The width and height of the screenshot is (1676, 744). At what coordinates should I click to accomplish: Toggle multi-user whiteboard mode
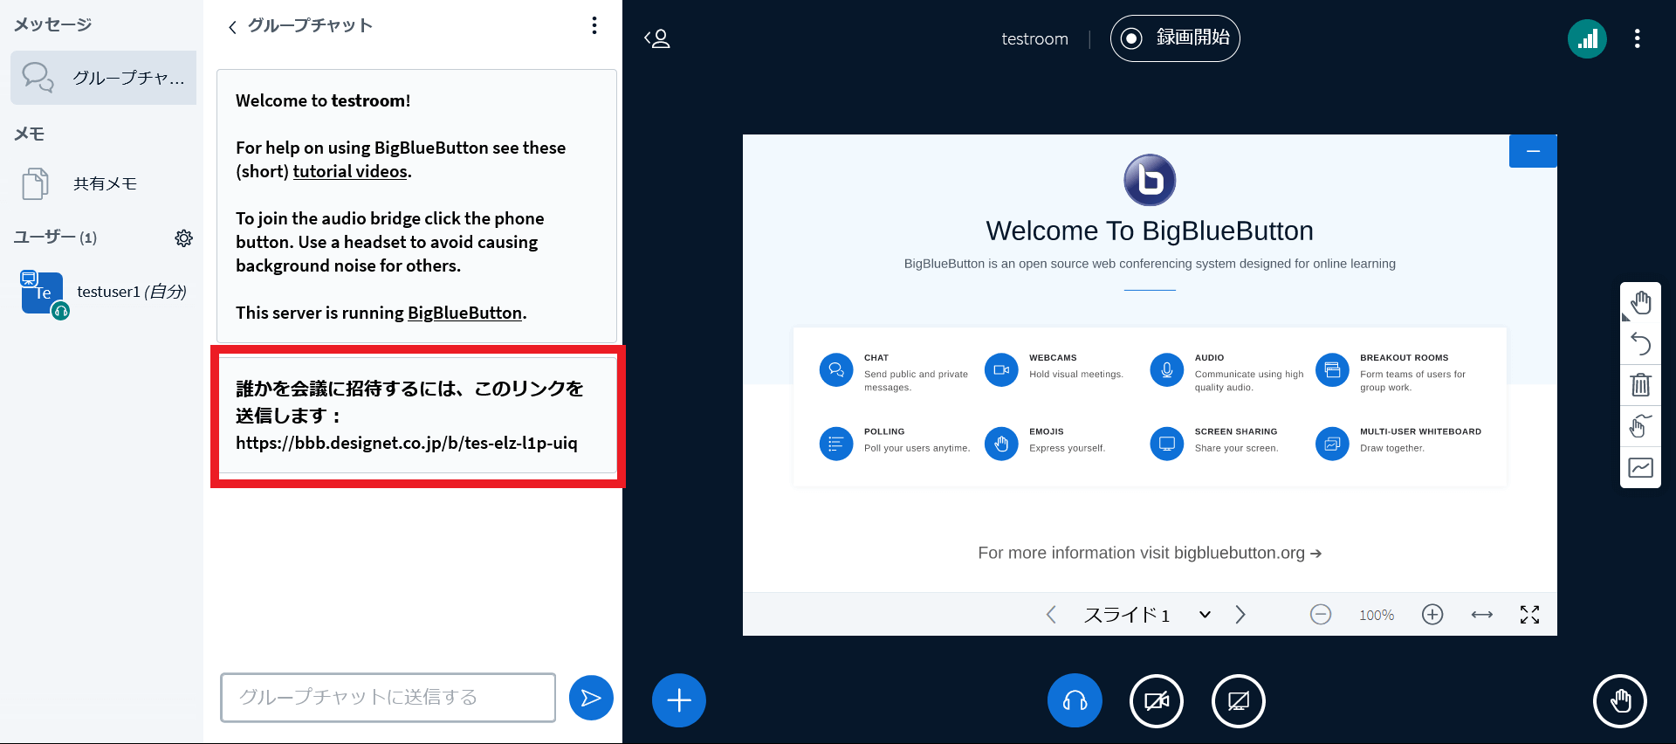point(1640,468)
